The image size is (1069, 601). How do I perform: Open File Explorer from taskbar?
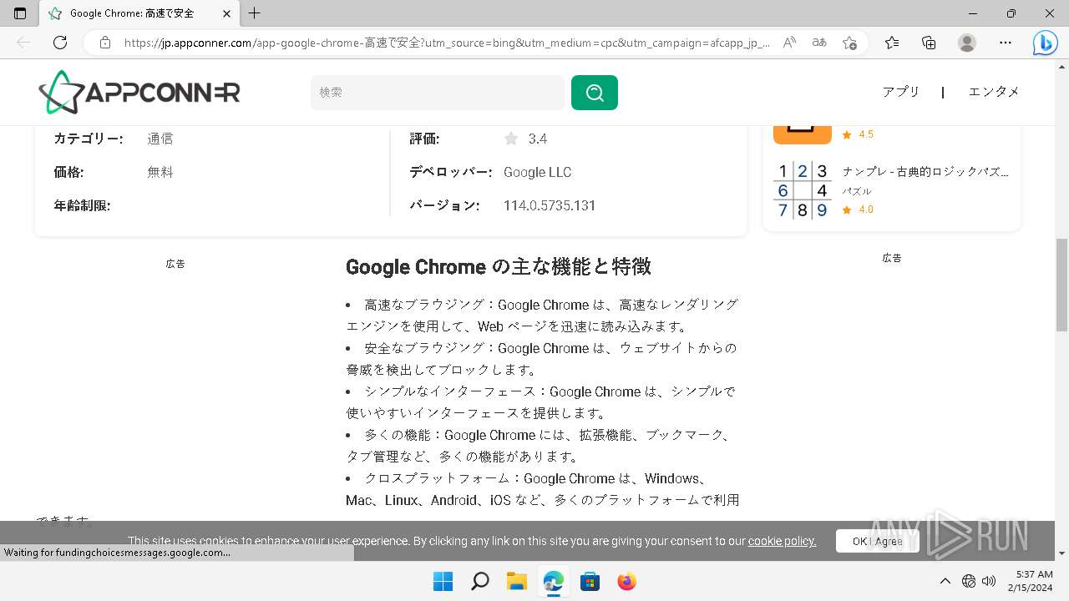point(517,581)
